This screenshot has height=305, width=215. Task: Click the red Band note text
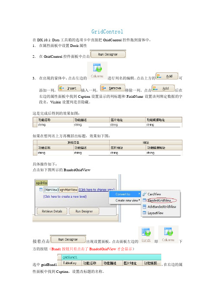coord(91,249)
